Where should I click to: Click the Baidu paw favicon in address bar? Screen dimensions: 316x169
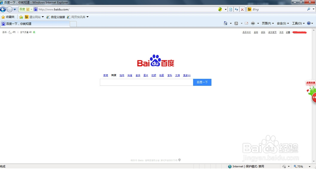(36, 9)
